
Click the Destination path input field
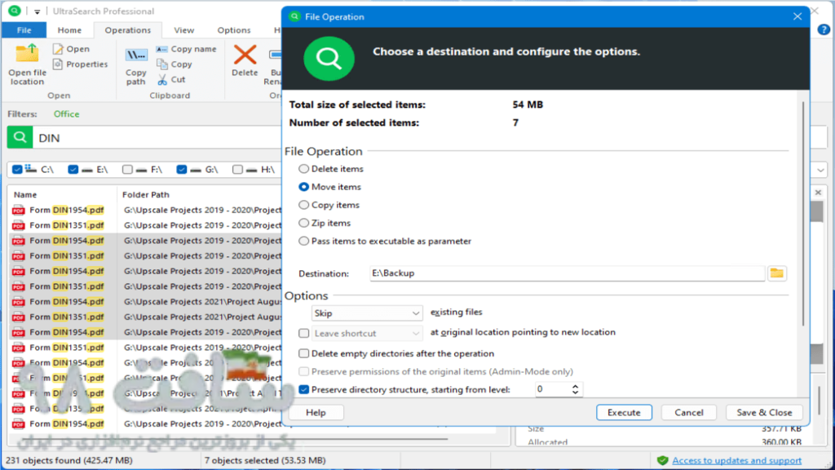click(x=568, y=273)
